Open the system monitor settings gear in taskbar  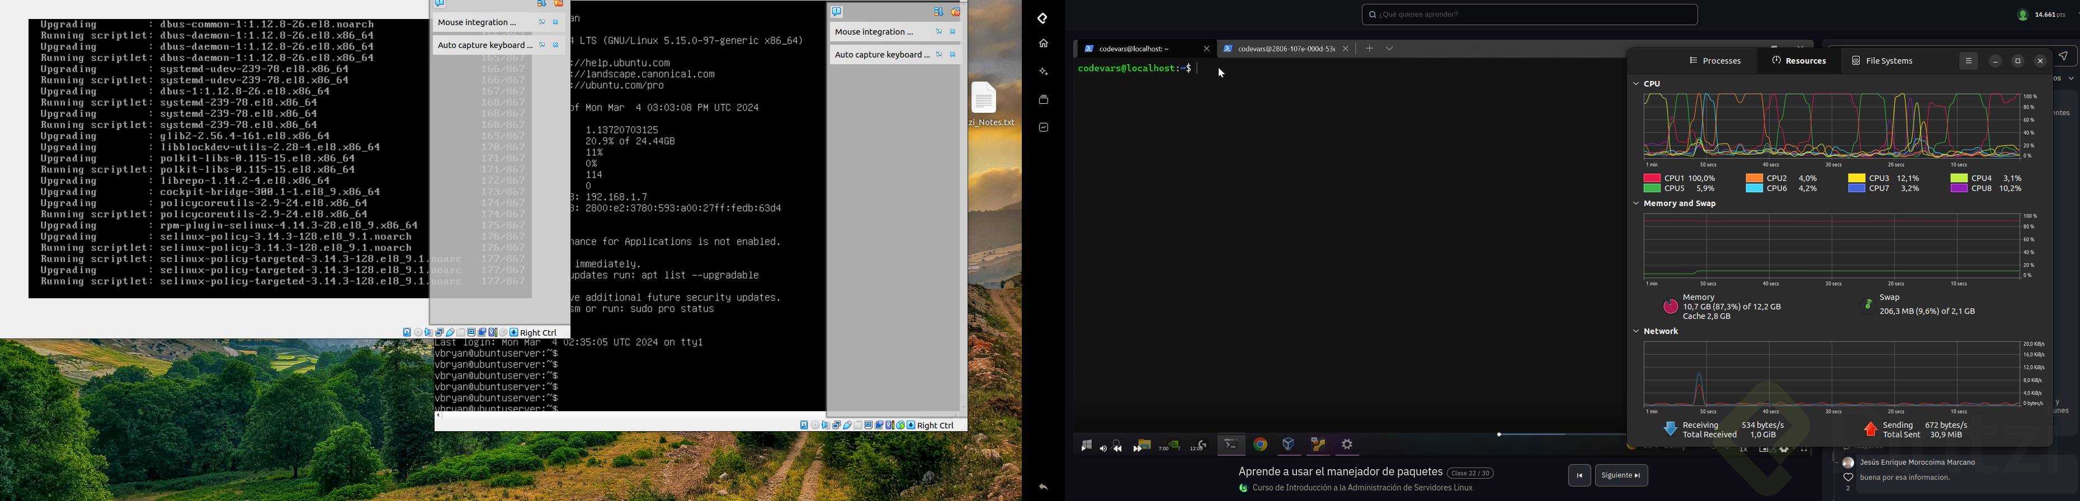pyautogui.click(x=1348, y=445)
